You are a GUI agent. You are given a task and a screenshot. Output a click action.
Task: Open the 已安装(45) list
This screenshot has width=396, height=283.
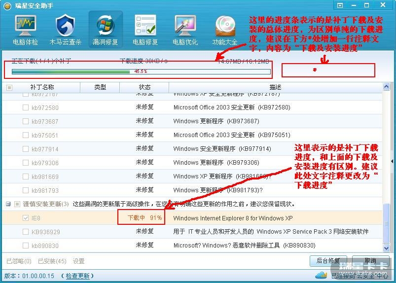pyautogui.click(x=52, y=261)
